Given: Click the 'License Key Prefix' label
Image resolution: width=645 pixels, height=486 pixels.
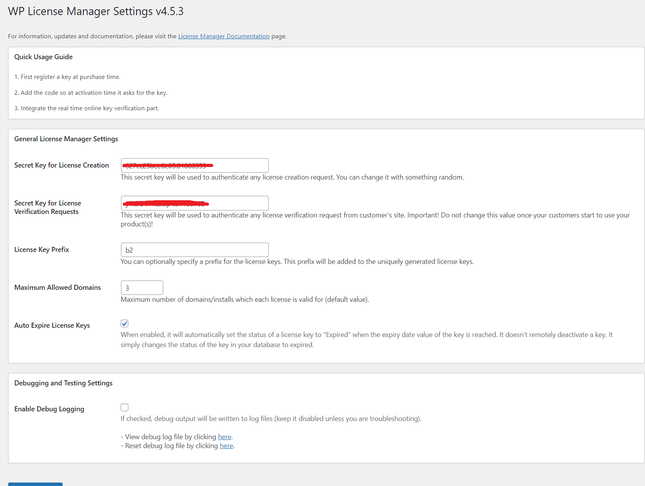Looking at the screenshot, I should 42,250.
